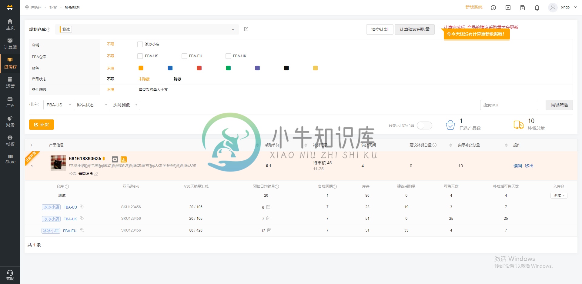Open calendar icon beside FBA-US daily sales 6
582x284 pixels.
268,207
